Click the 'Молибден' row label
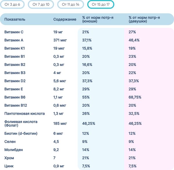 point(13,150)
